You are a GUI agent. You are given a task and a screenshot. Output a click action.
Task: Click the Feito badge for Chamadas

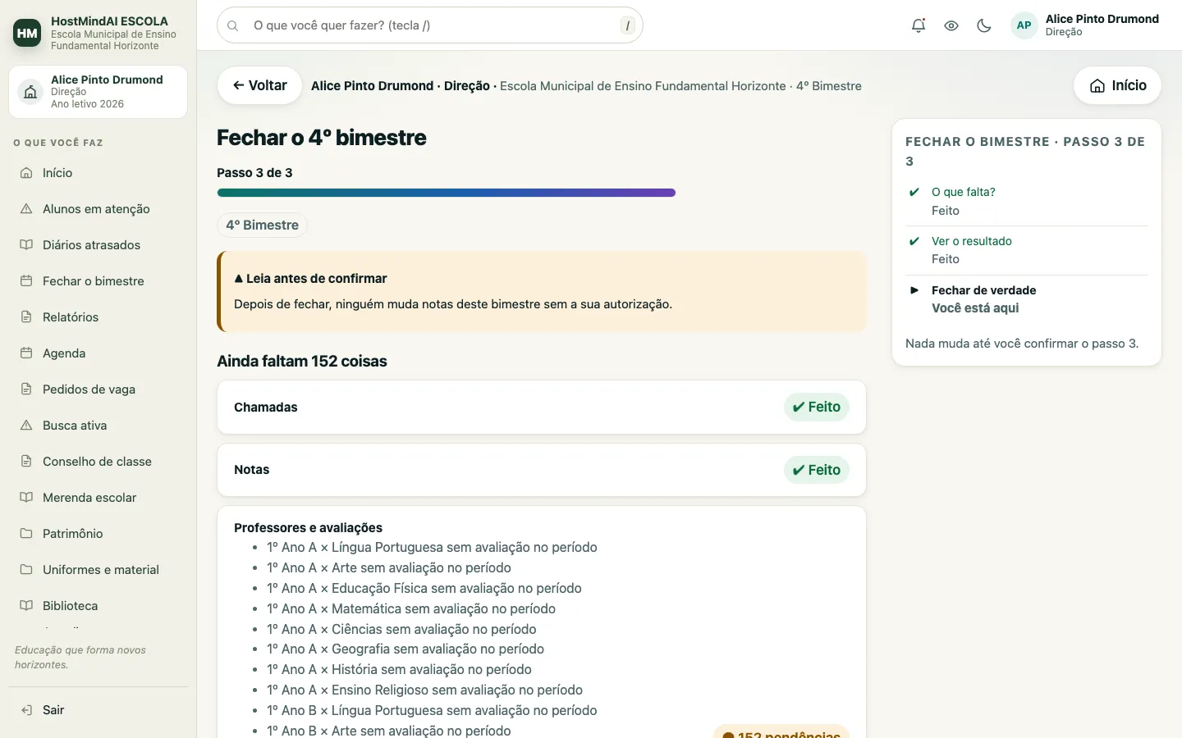[817, 408]
